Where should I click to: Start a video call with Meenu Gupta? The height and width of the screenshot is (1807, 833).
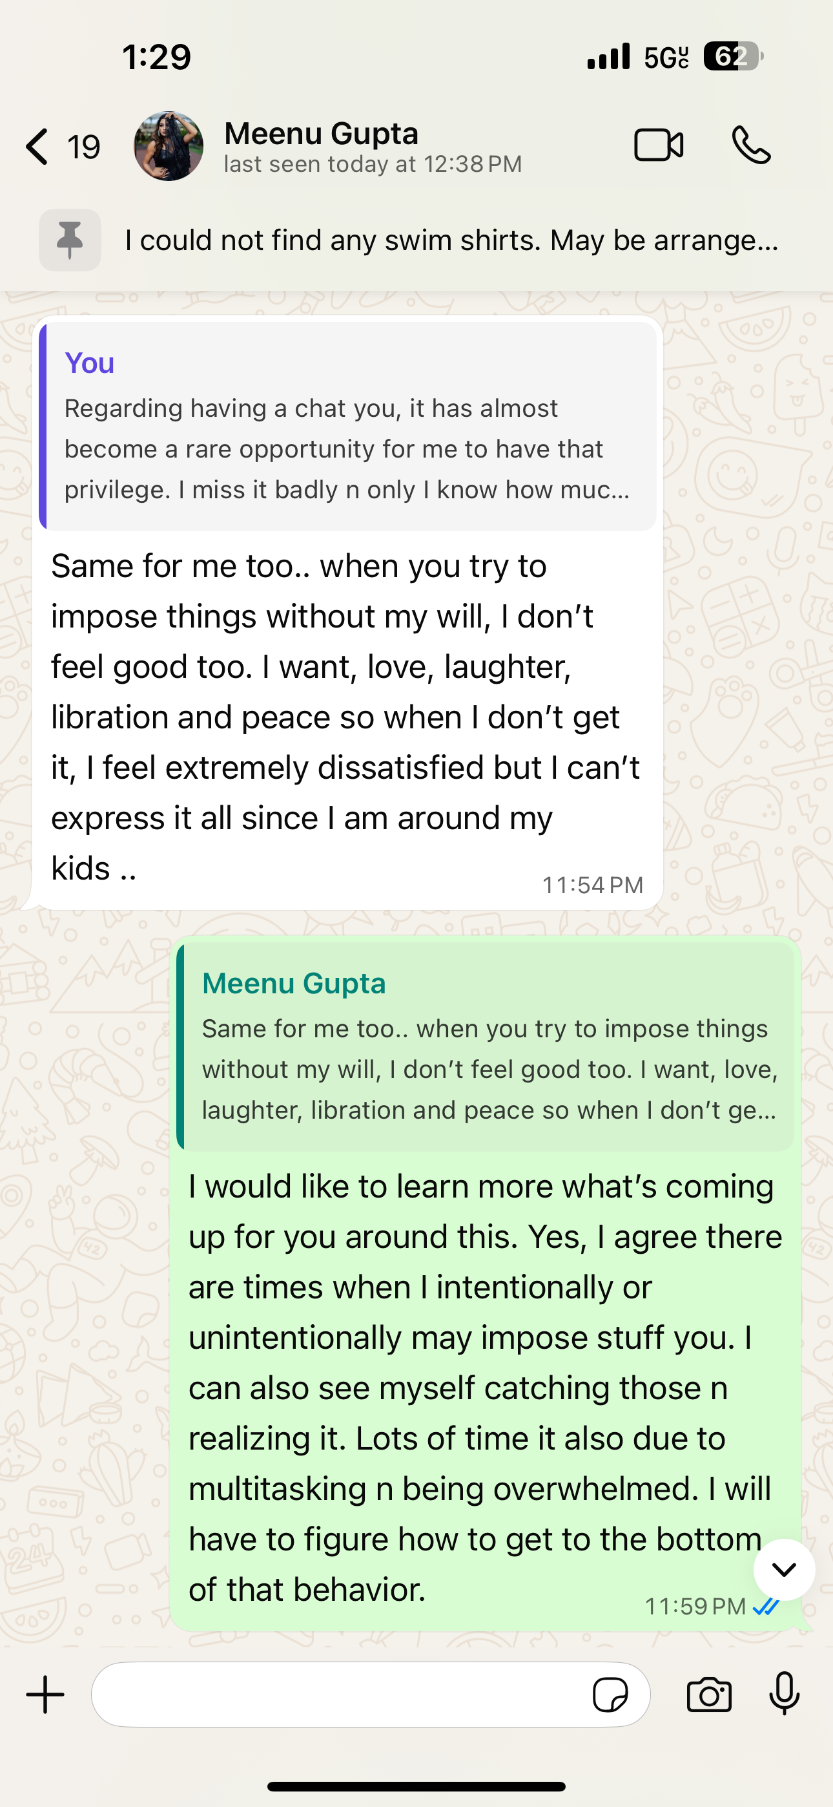tap(659, 146)
